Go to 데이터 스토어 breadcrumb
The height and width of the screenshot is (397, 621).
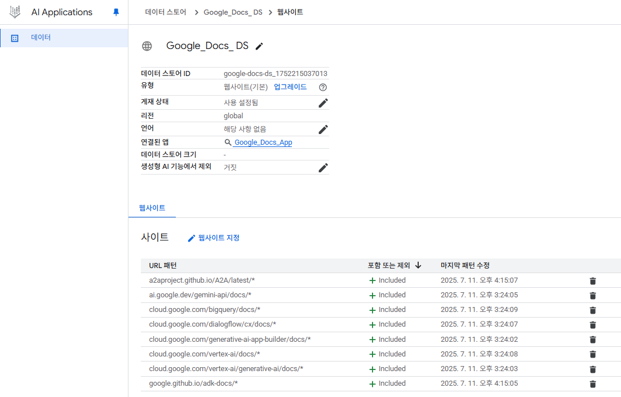click(166, 12)
